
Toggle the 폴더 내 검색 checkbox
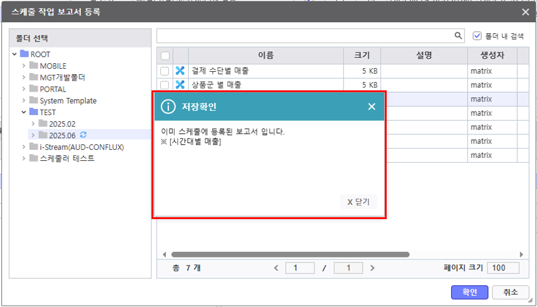477,36
